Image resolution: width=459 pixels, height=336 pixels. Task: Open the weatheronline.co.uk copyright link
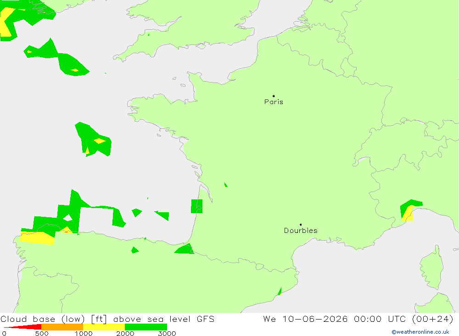coord(420,332)
